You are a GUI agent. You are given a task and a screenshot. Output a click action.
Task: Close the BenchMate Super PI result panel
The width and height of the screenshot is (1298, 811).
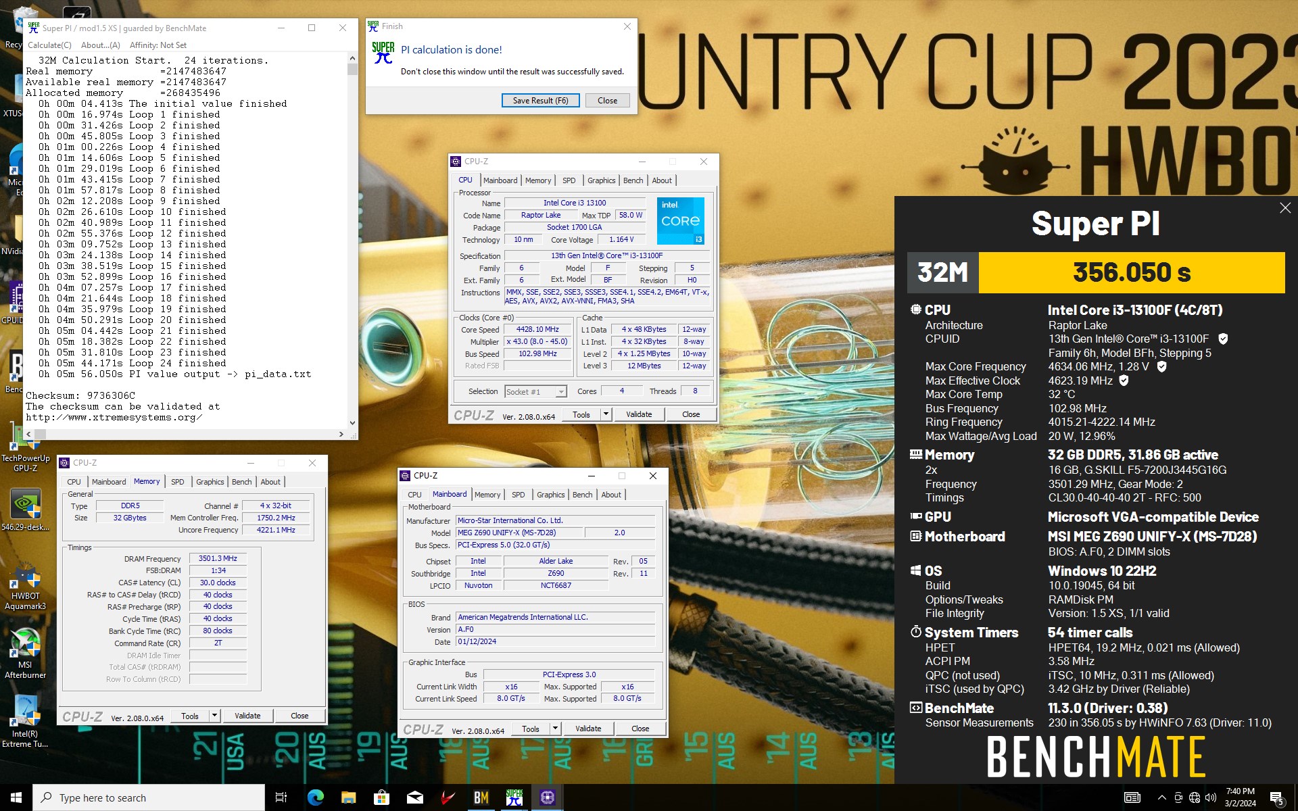pyautogui.click(x=1284, y=208)
